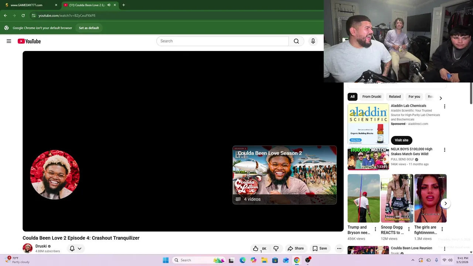Click the Visit site button
473x266 pixels.
402,140
